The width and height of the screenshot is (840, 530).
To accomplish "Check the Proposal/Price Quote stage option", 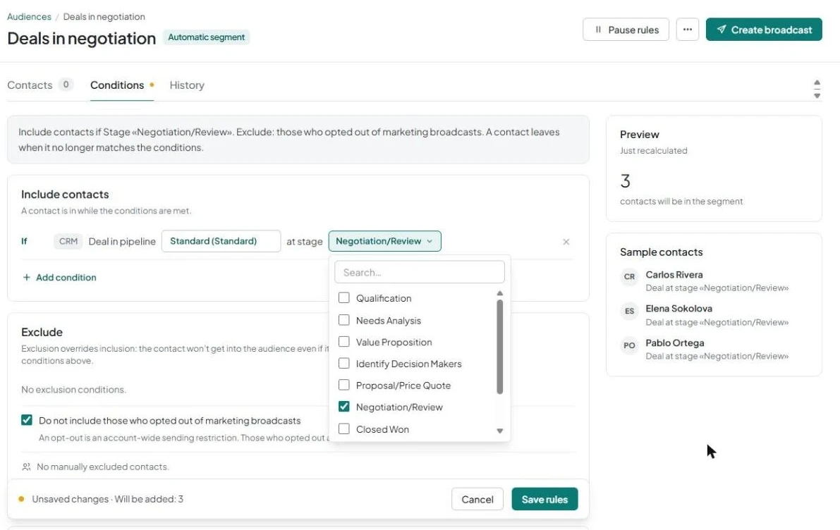I will coord(344,385).
